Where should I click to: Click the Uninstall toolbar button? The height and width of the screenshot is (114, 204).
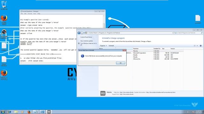111,46
